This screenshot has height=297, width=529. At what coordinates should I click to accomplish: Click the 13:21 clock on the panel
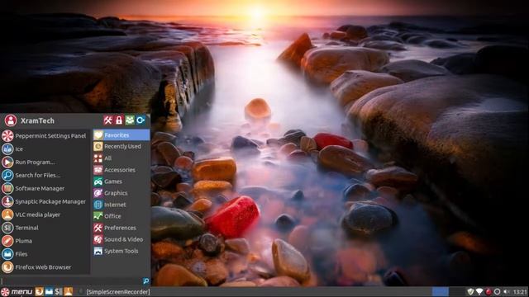click(x=520, y=291)
